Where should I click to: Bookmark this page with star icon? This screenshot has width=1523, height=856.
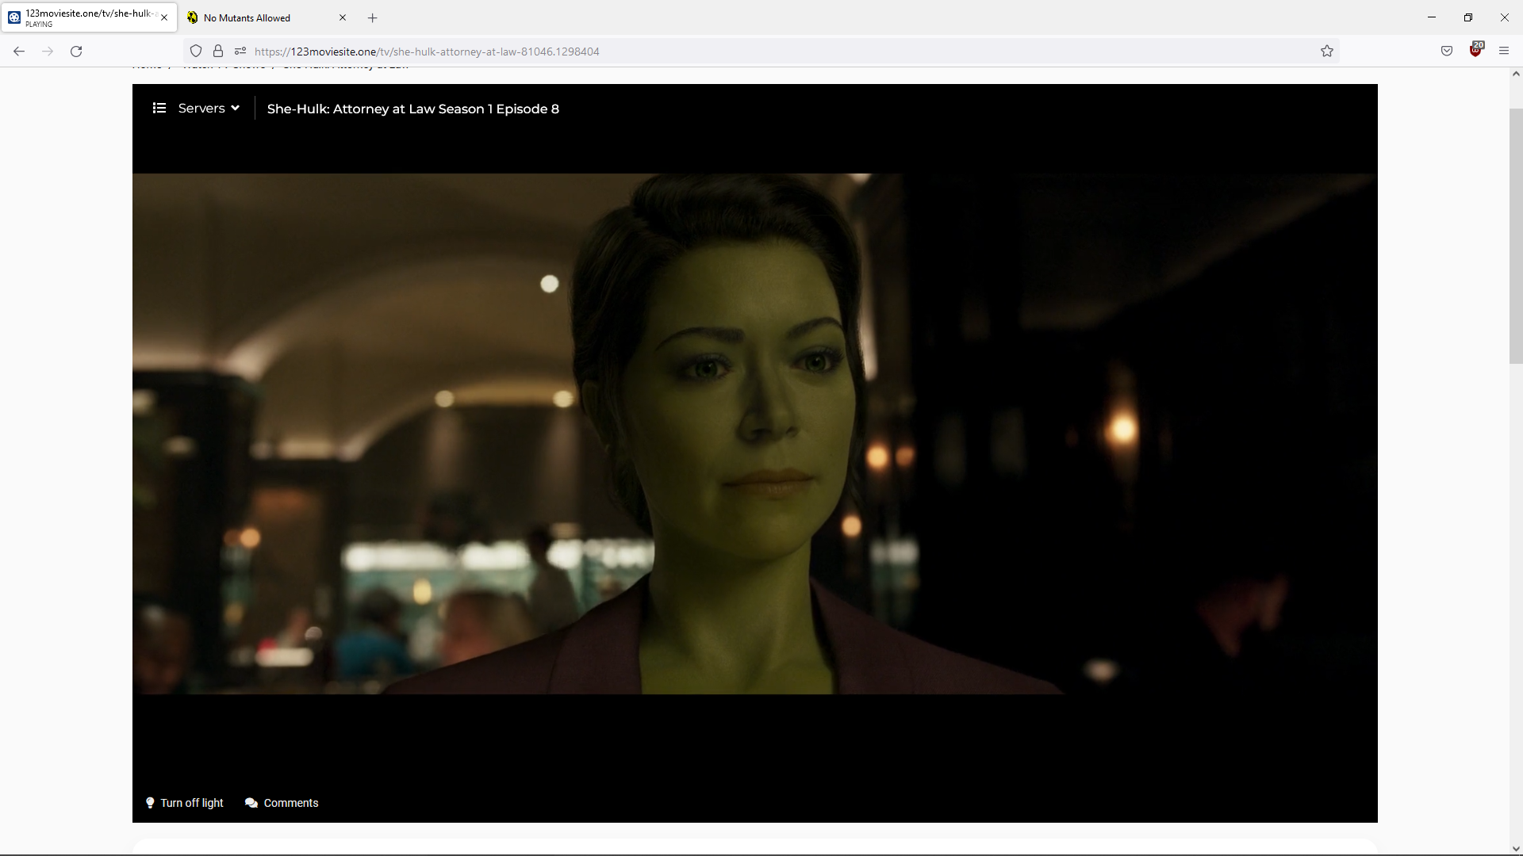click(x=1327, y=52)
